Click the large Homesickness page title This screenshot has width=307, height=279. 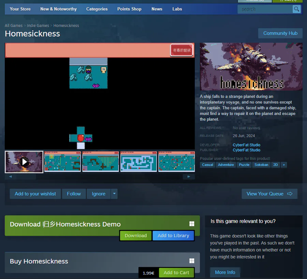coord(32,34)
